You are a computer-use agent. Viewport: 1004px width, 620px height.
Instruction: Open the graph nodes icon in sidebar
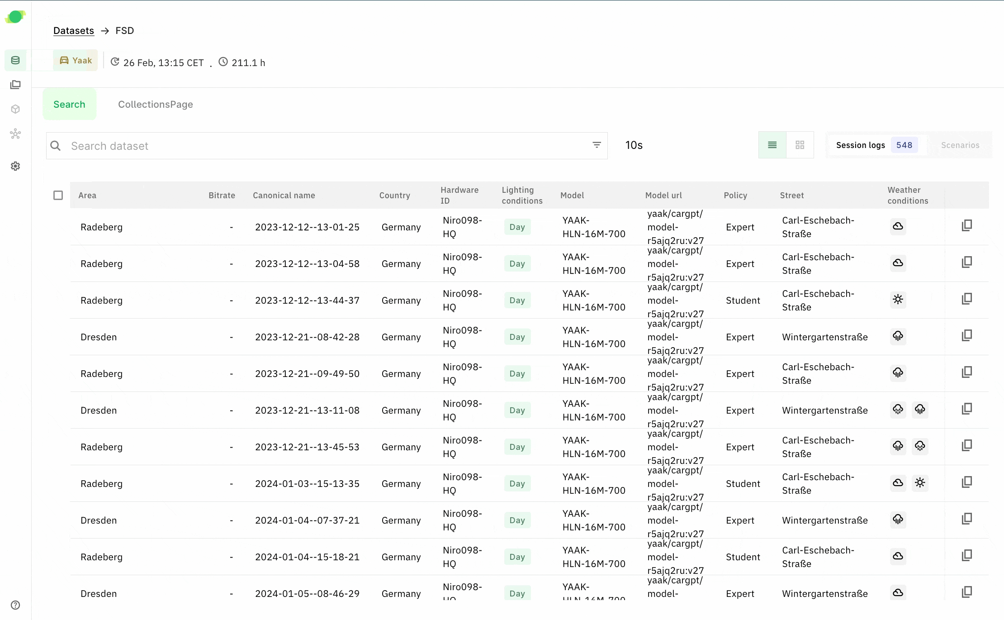[15, 134]
